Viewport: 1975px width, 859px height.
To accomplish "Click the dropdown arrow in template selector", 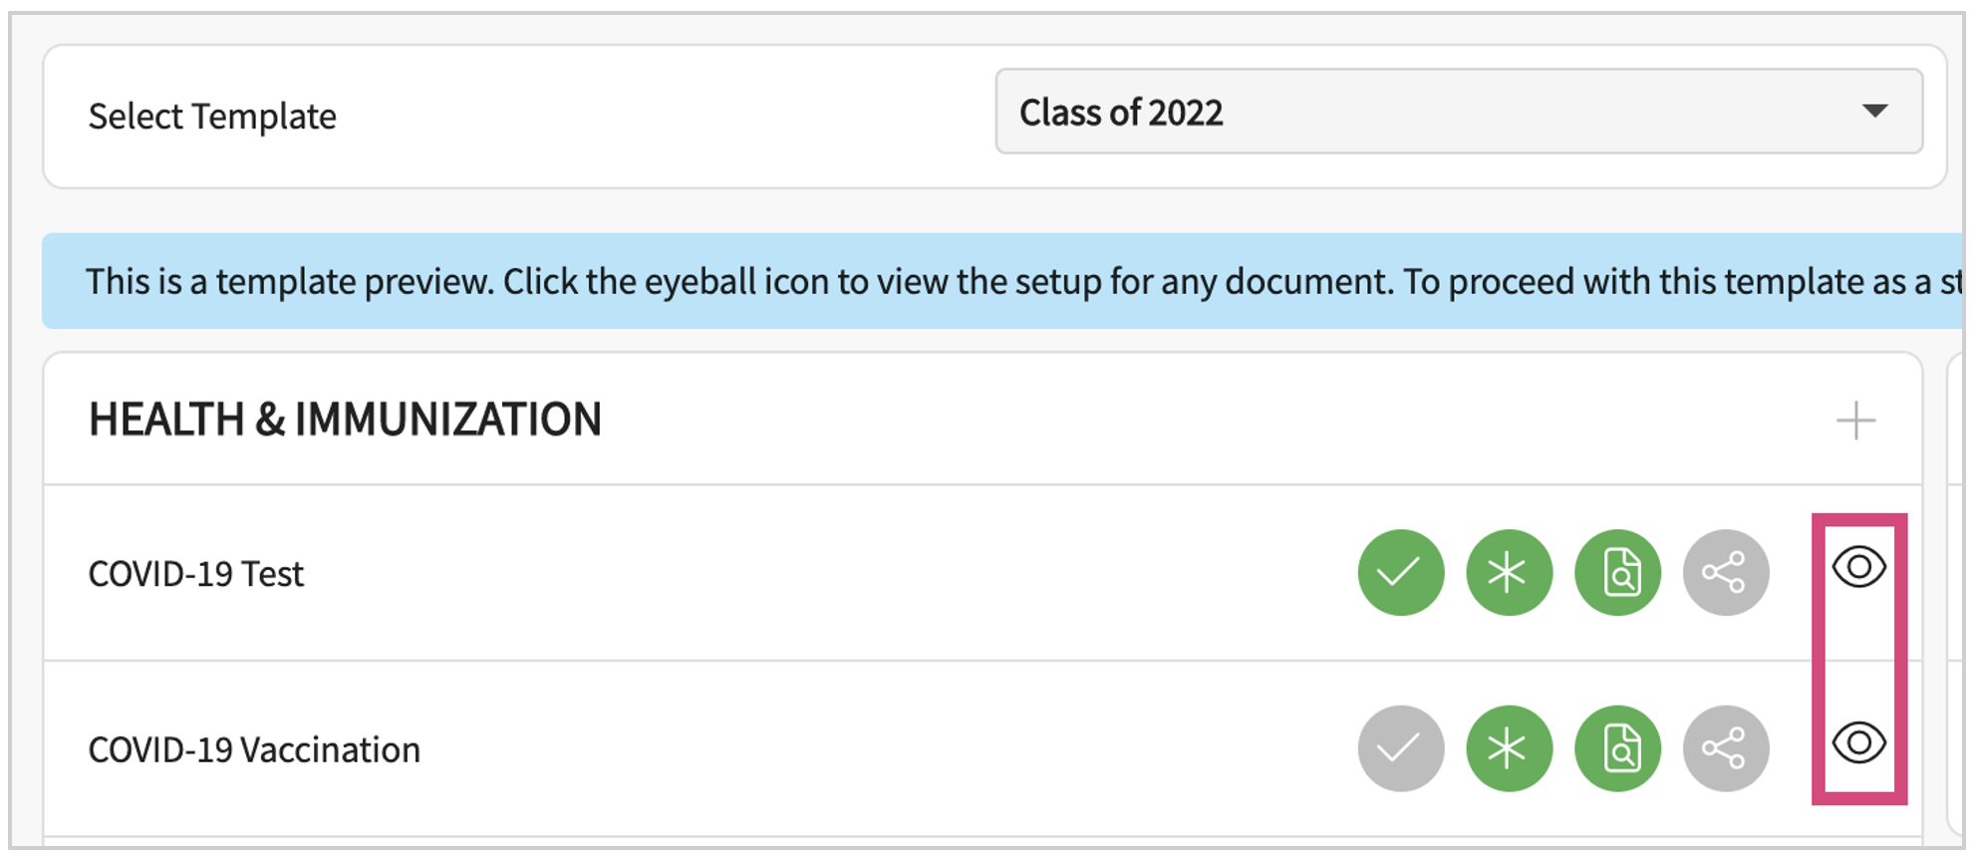I will pyautogui.click(x=1874, y=112).
